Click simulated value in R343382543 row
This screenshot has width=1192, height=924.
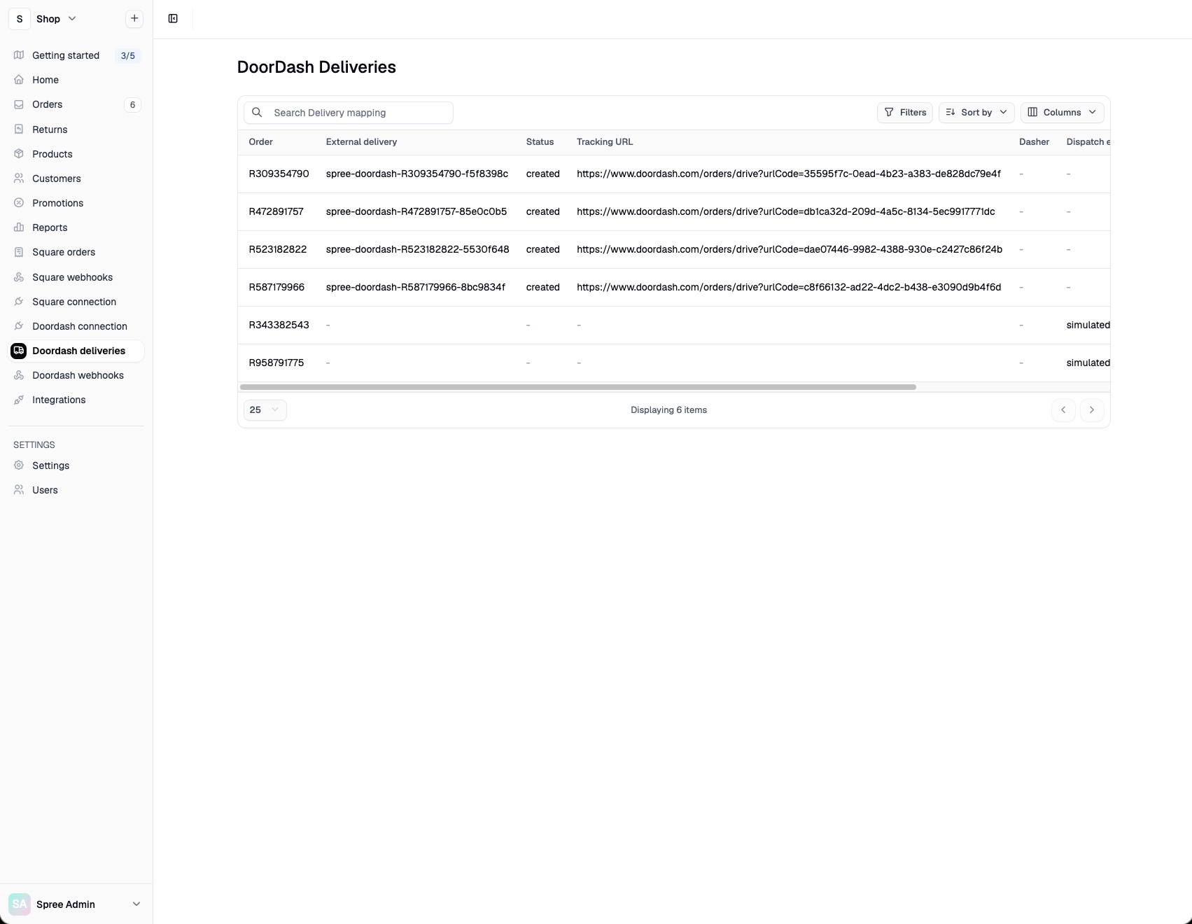click(1088, 325)
